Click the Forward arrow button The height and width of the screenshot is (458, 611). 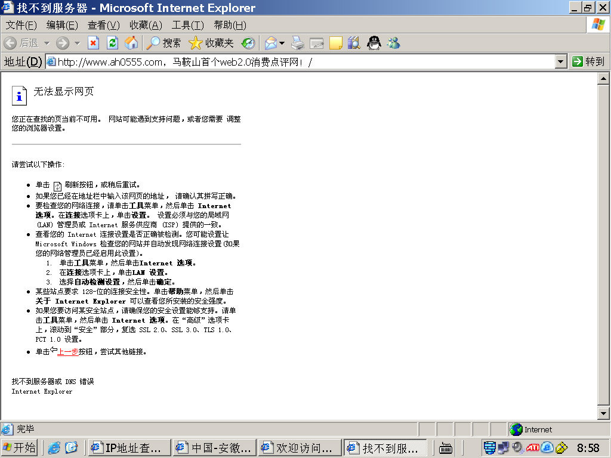click(63, 43)
